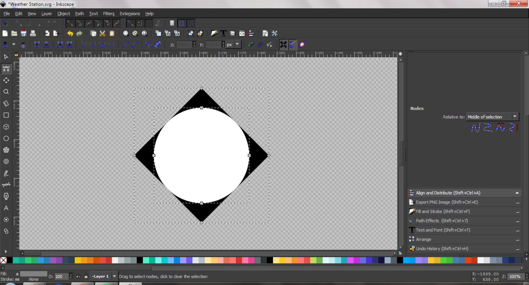Toggle show Bezier handles of nodes

(293, 45)
